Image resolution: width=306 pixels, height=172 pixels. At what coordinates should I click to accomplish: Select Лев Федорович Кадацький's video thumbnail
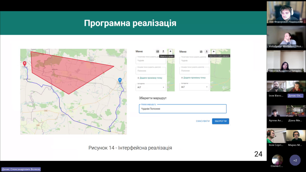coord(286,12)
